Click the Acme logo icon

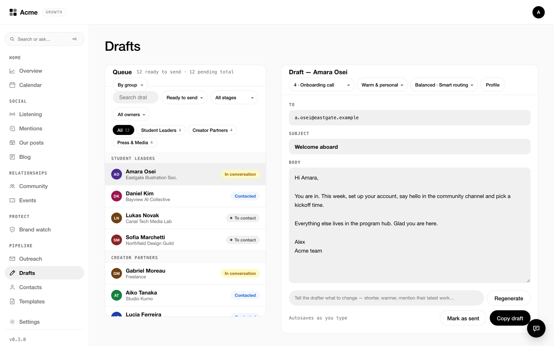(13, 12)
